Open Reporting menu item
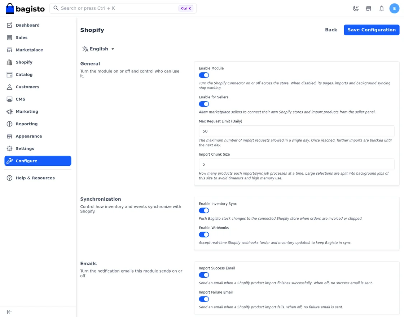The width and height of the screenshot is (404, 317). point(38,124)
